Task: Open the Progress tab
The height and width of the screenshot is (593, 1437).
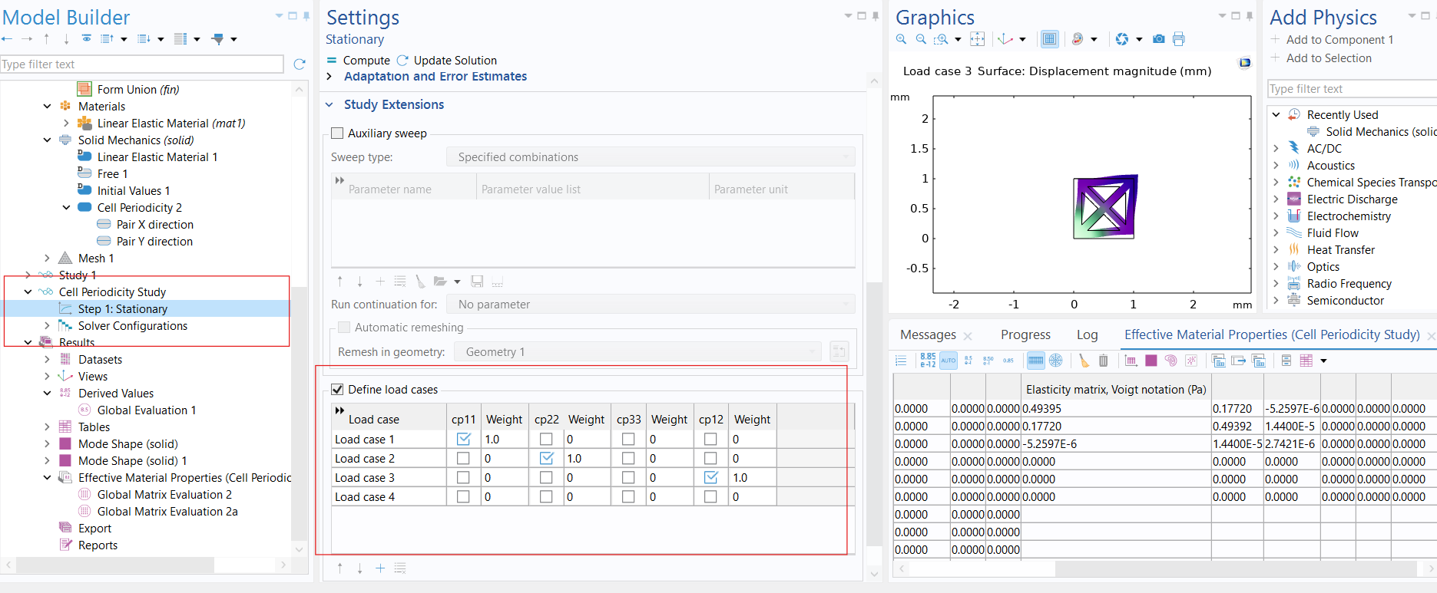Action: [x=1025, y=334]
